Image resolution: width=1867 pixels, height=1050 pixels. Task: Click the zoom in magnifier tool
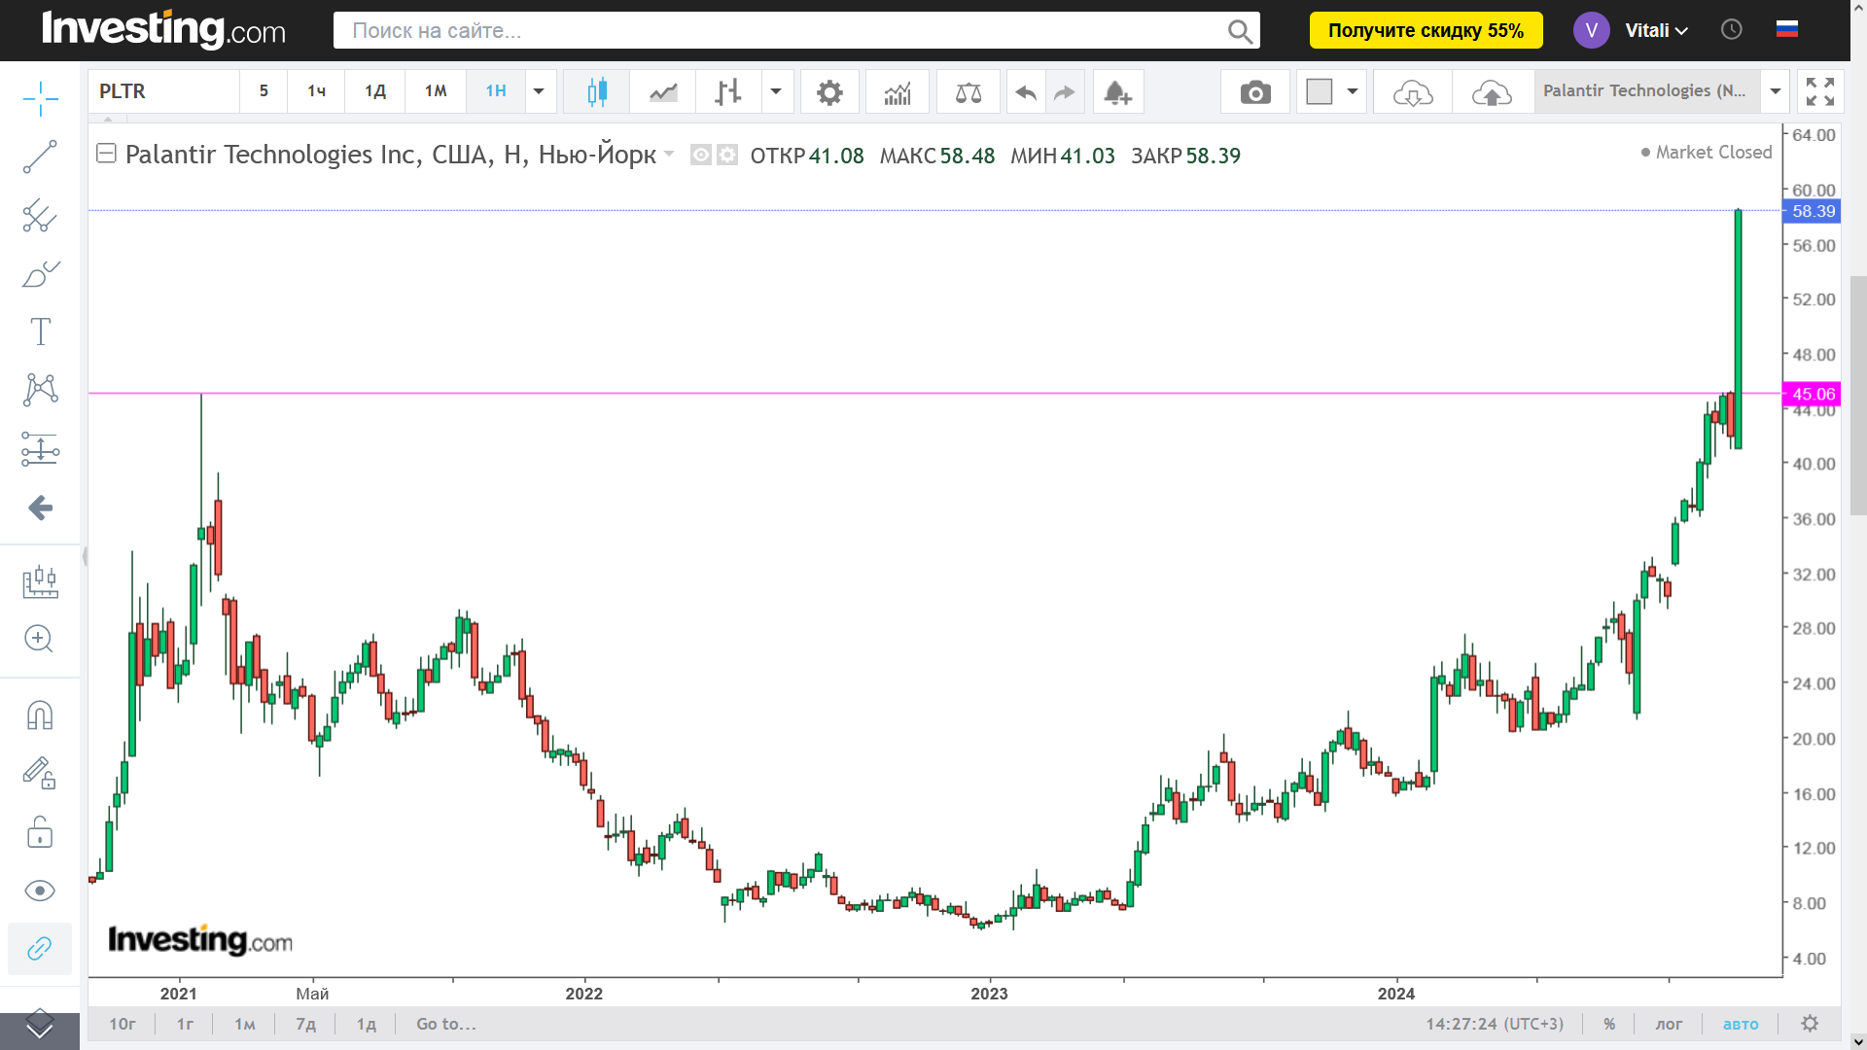40,639
